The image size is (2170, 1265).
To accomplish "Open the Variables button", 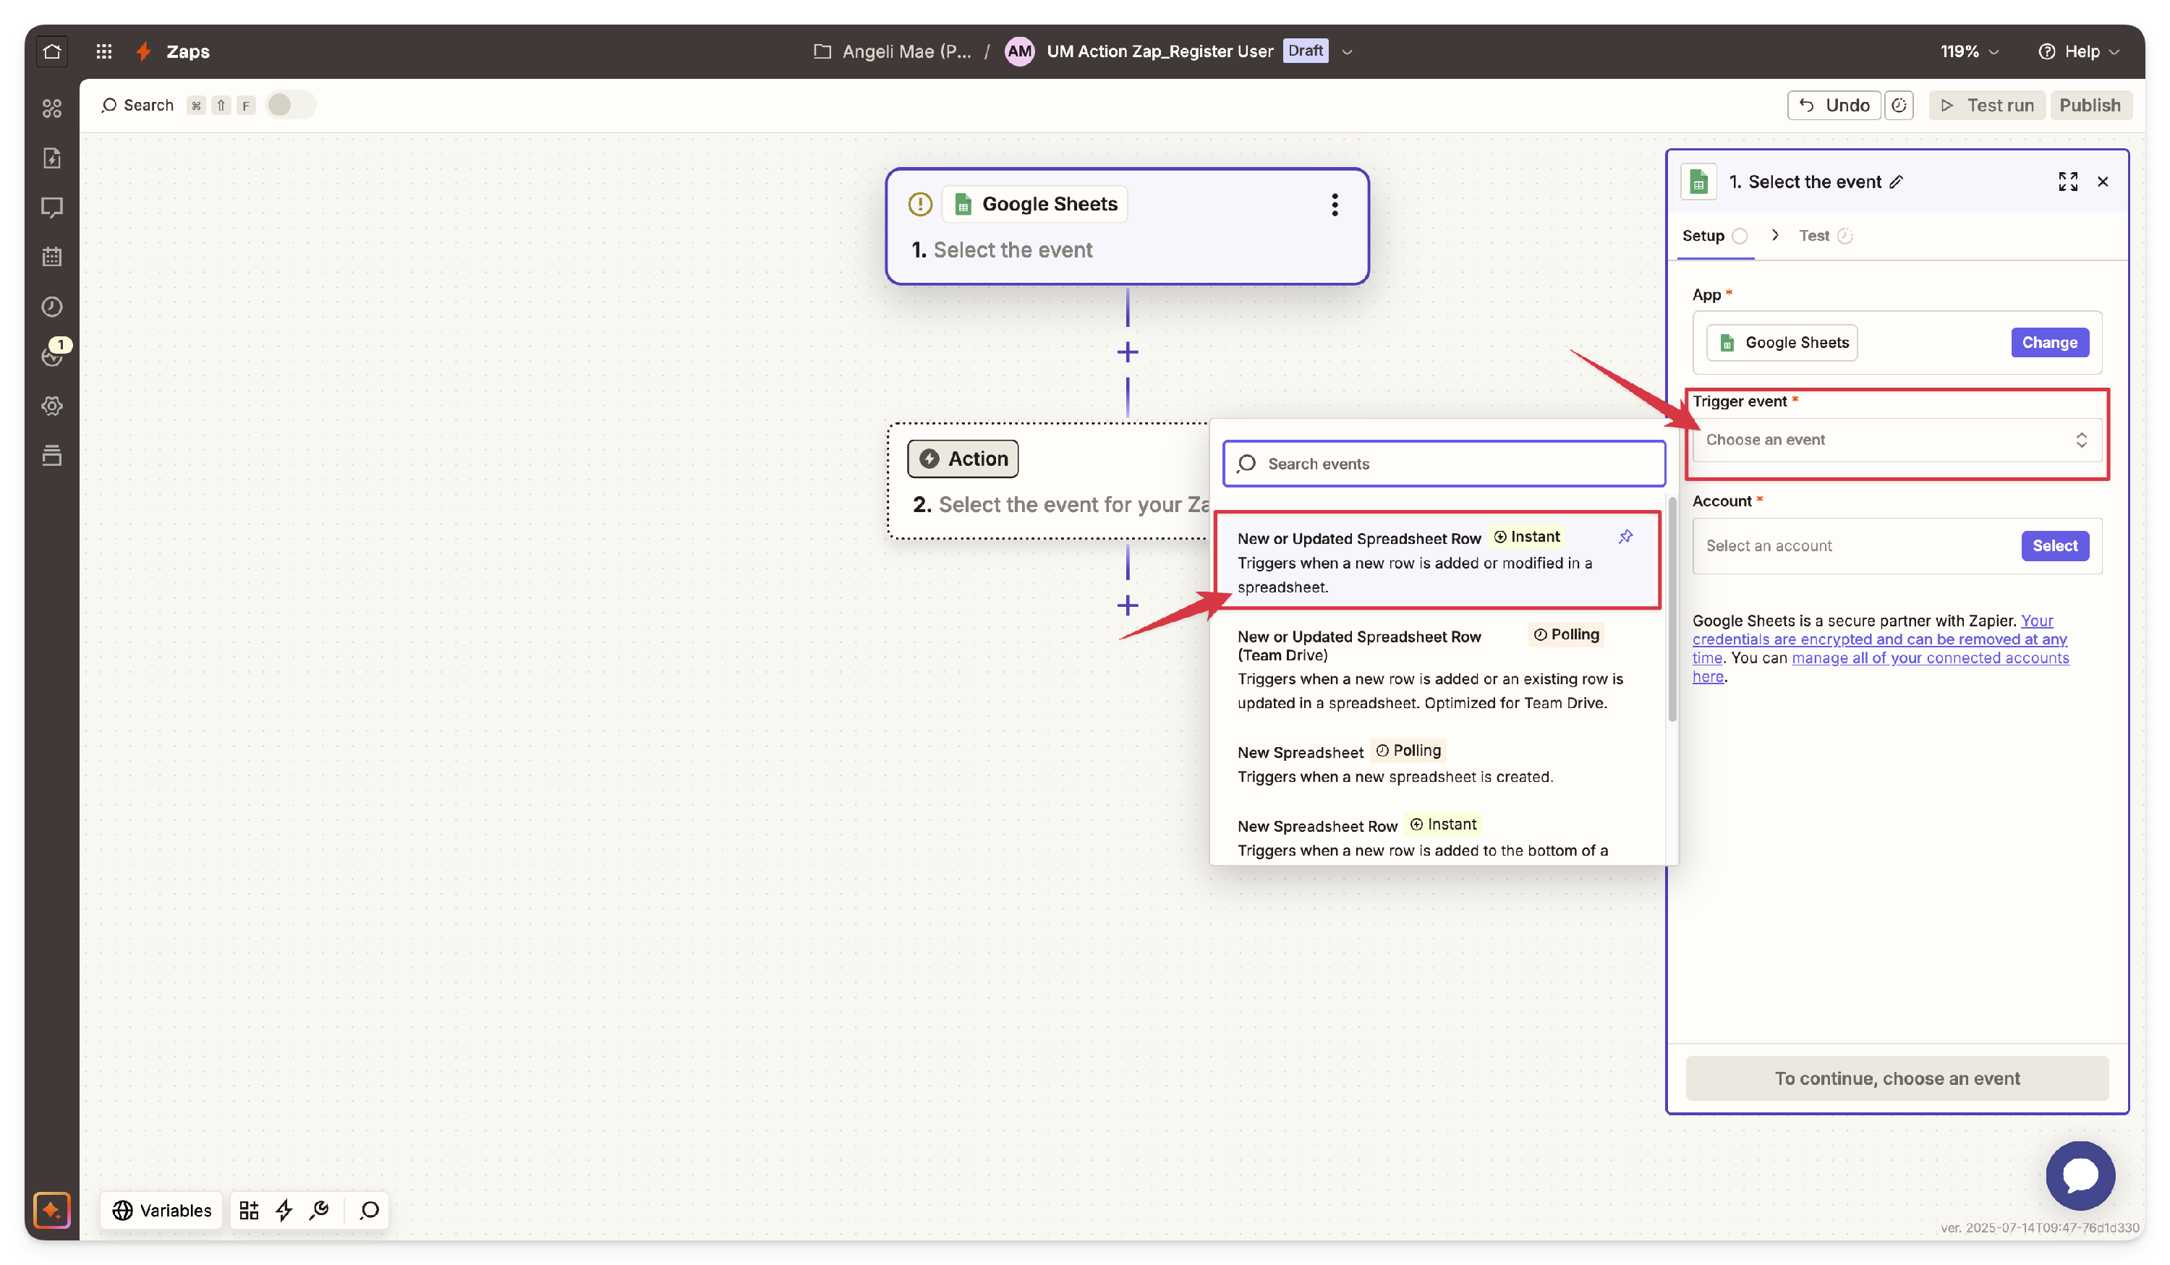I will (161, 1210).
